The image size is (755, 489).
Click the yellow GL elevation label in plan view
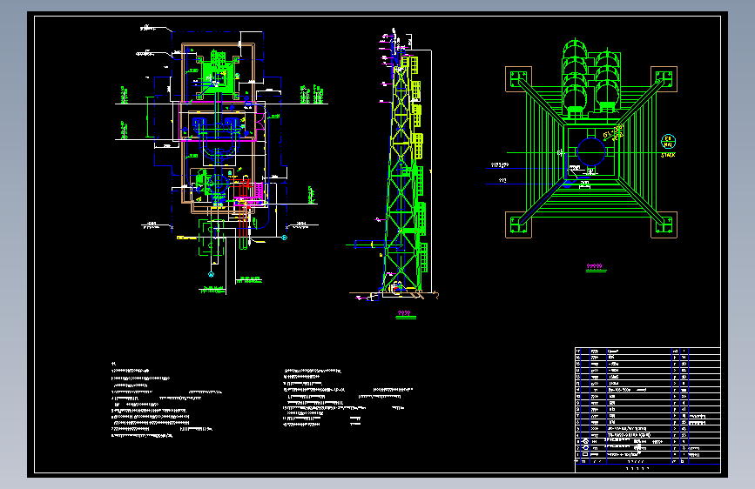click(x=613, y=132)
